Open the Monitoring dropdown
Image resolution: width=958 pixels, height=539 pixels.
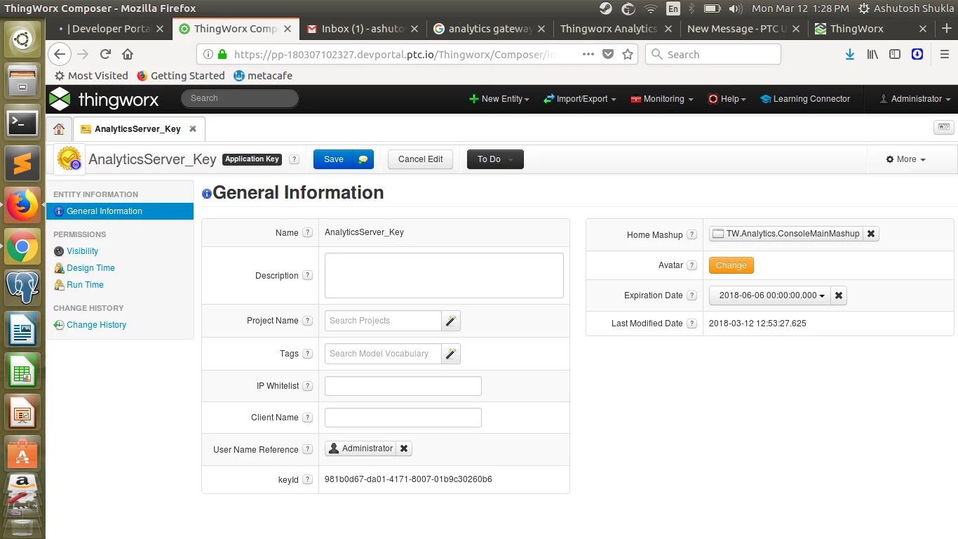662,99
